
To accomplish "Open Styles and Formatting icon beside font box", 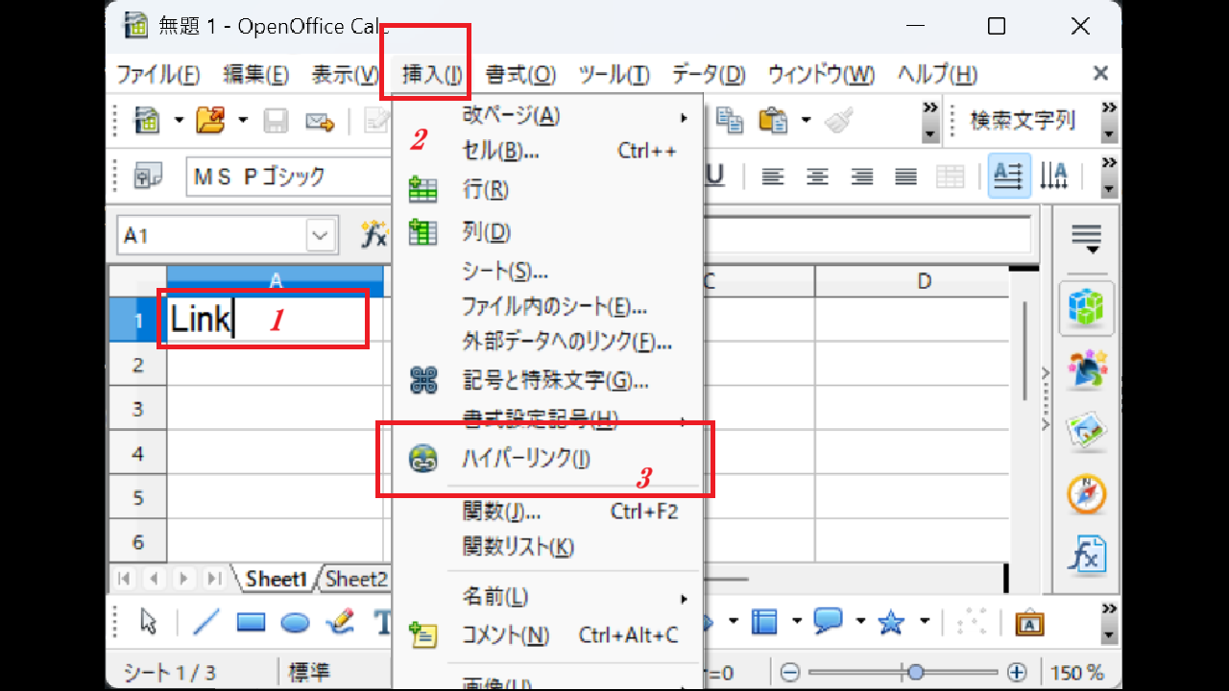I will (x=147, y=176).
